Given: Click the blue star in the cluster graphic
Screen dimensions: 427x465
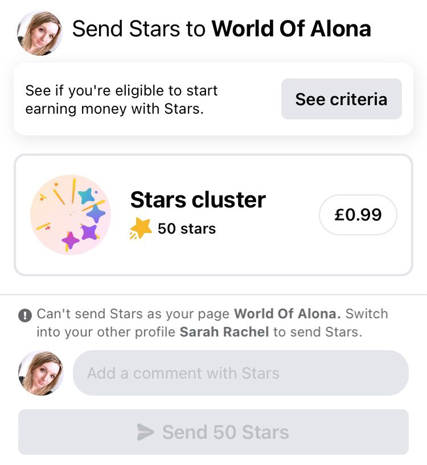Looking at the screenshot, I should point(96,214).
